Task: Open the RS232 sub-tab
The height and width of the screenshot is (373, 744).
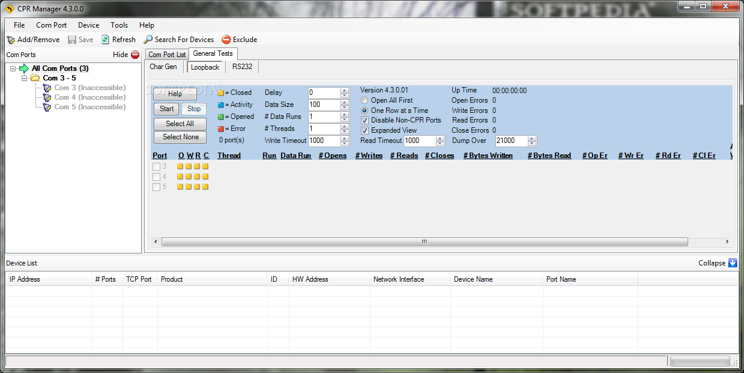Action: (243, 67)
